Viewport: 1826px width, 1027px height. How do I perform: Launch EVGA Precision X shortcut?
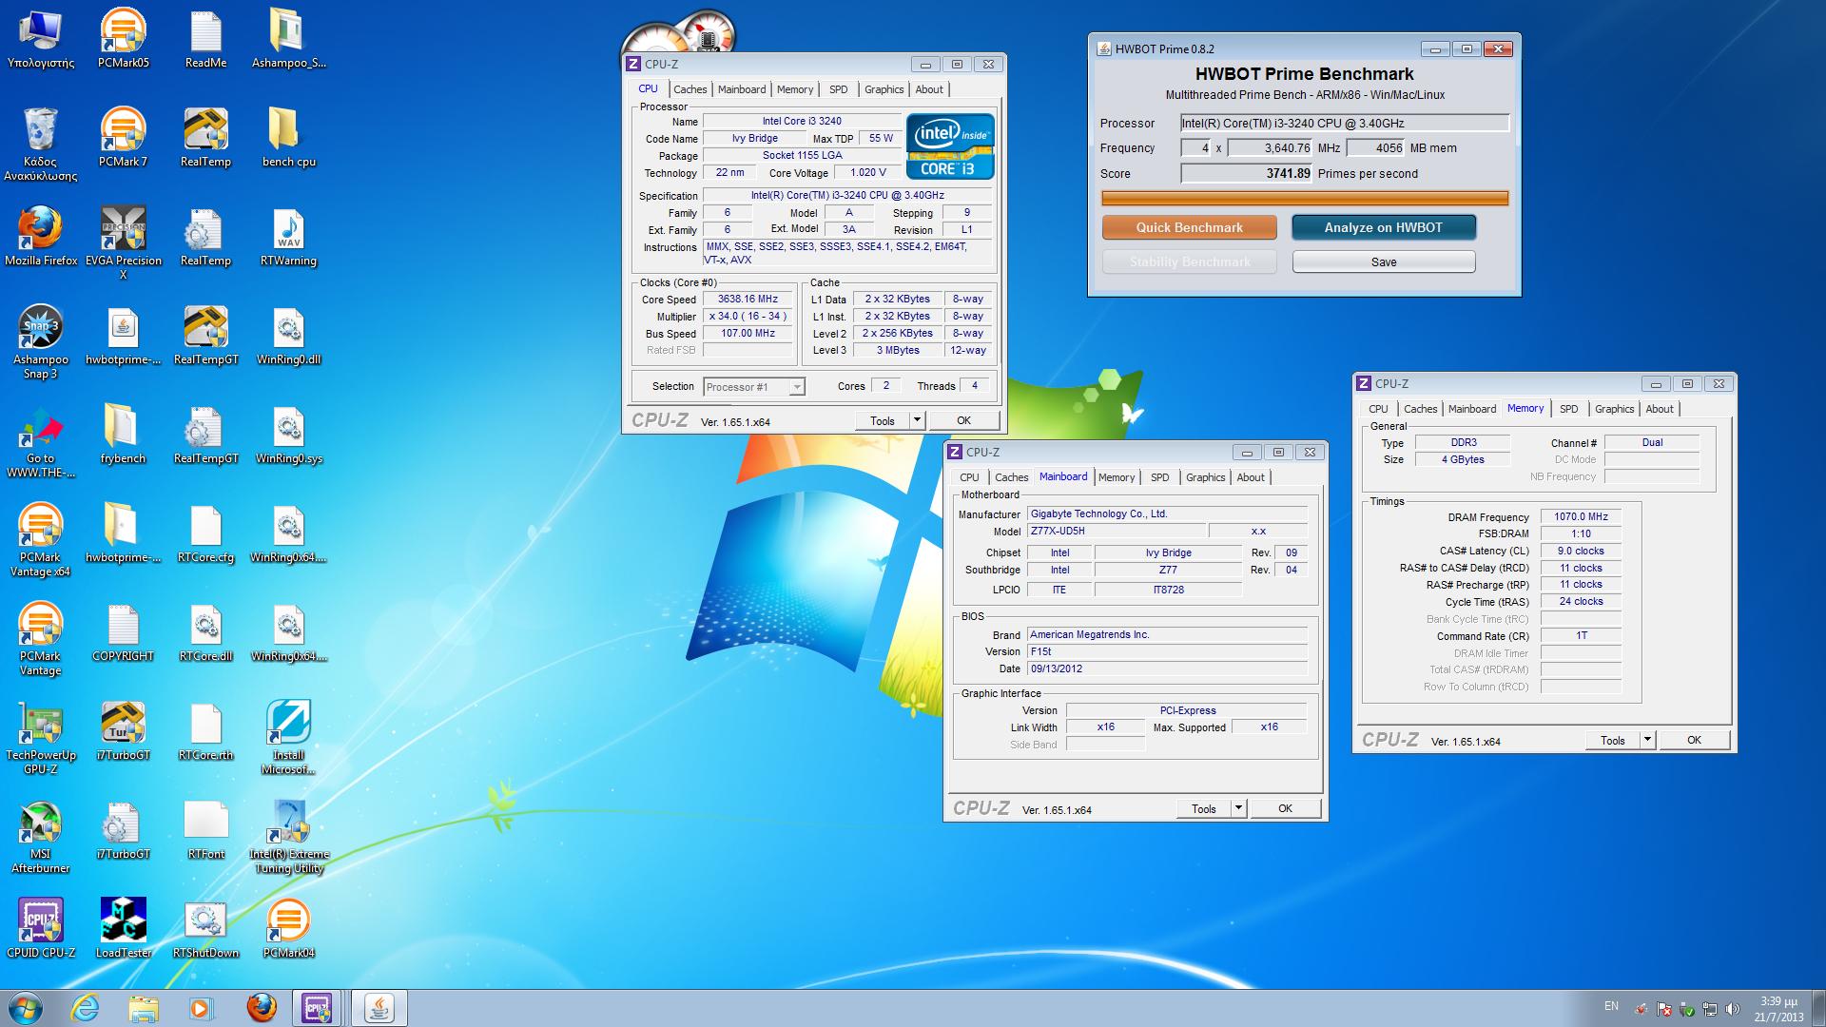pyautogui.click(x=123, y=242)
